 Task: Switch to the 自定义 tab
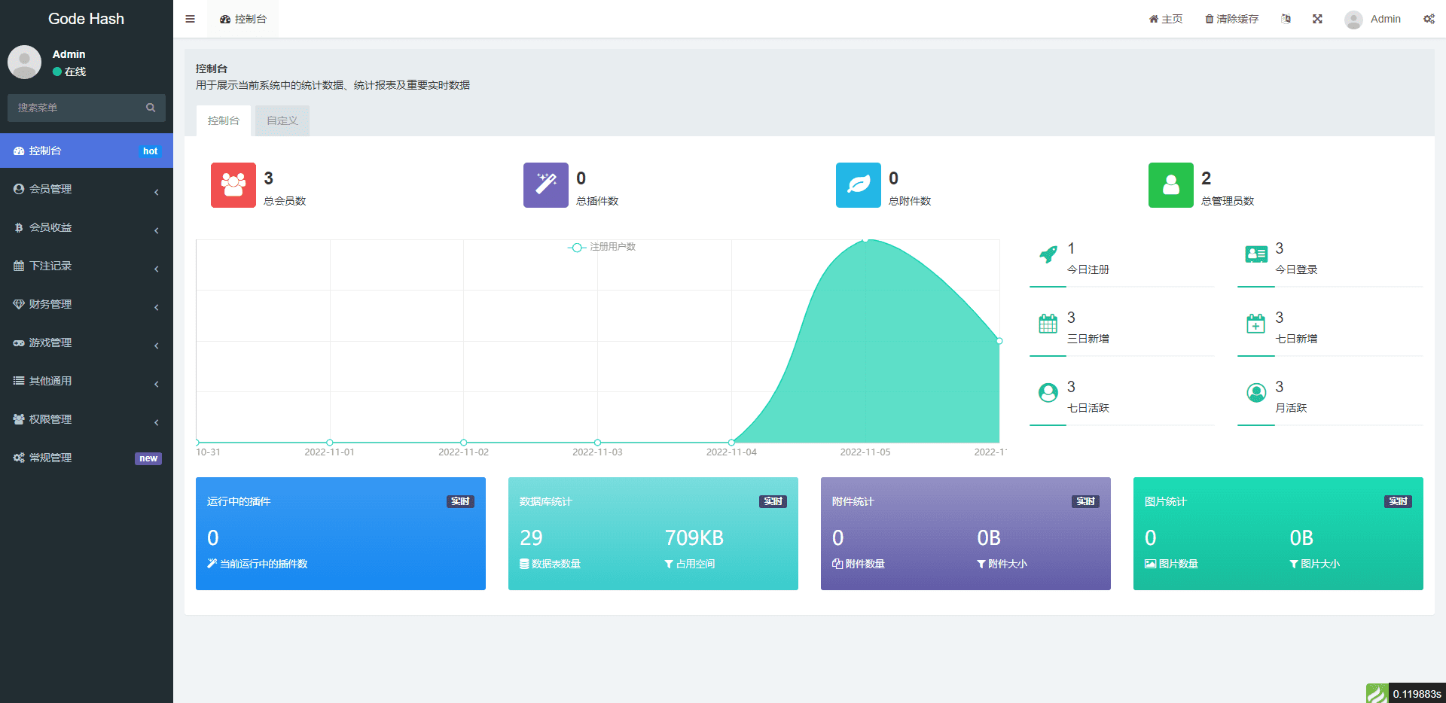(282, 120)
